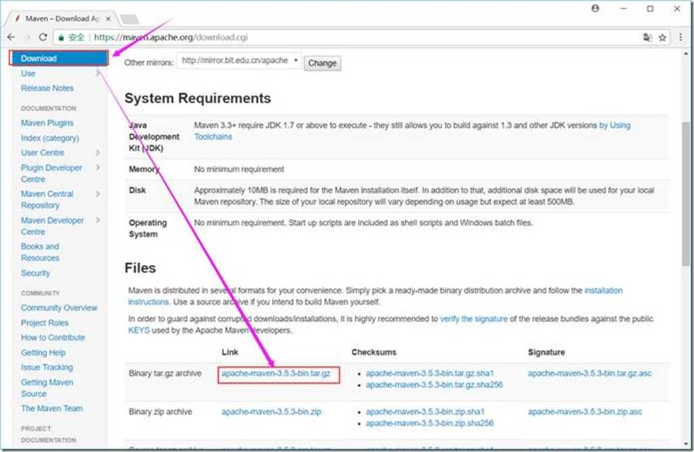
Task: Download apache-maven-3.5.3-bin.zip
Action: pos(271,411)
